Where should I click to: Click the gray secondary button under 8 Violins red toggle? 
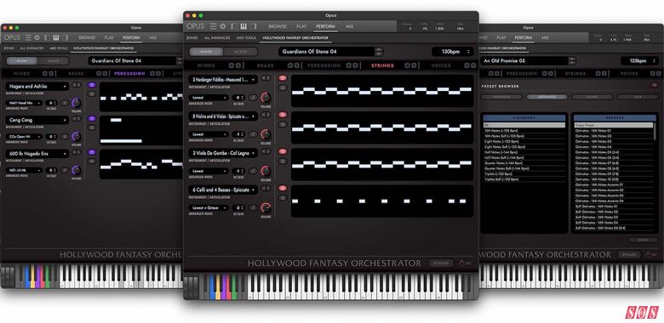click(283, 124)
